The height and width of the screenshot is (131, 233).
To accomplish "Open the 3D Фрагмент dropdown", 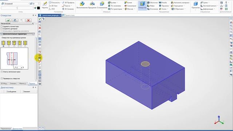I will (x=185, y=9).
